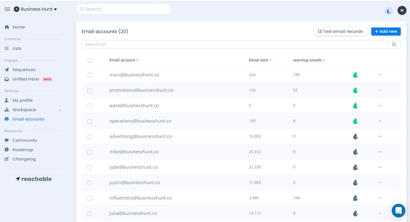Check the box for ware@businesshunt.co

point(90,106)
